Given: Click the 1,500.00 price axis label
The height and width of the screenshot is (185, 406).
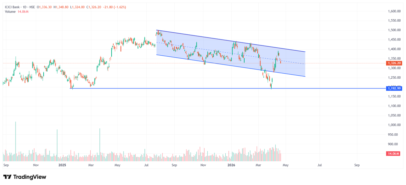Looking at the screenshot, I should (394, 30).
